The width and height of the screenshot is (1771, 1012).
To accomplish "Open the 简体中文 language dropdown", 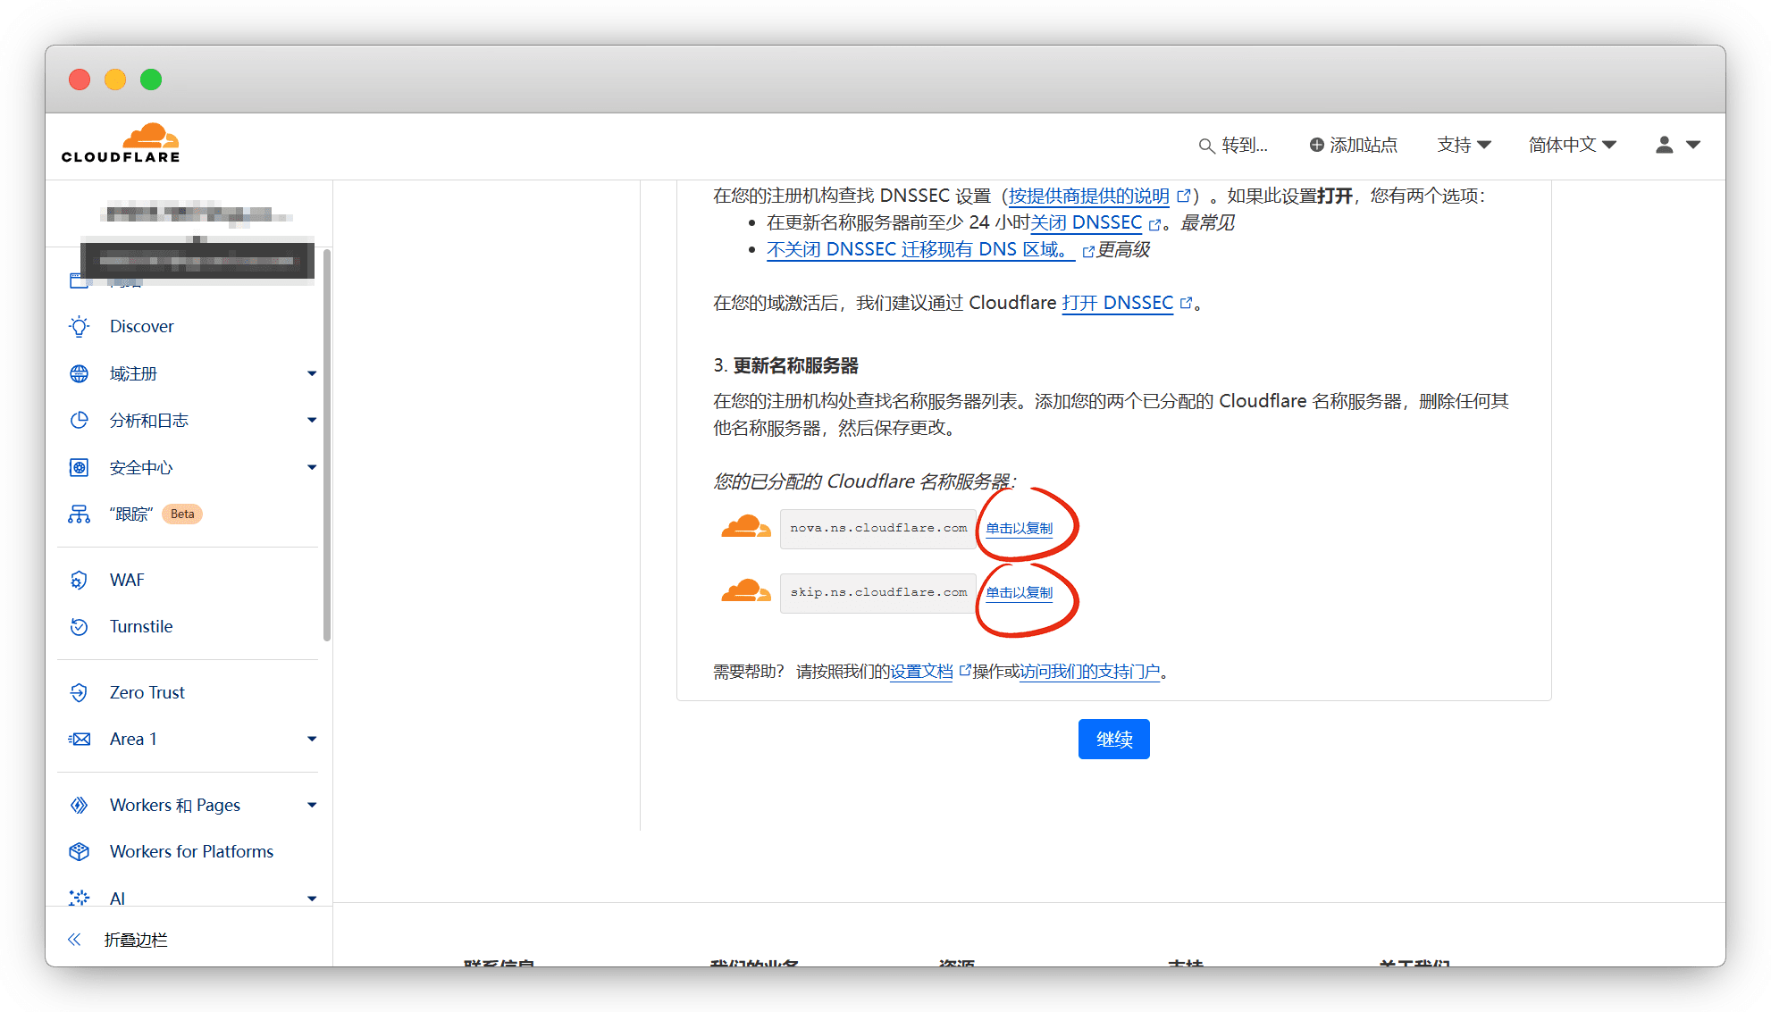I will coord(1572,145).
